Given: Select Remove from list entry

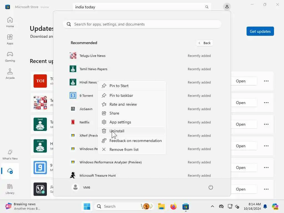Looking at the screenshot, I should (132, 149).
